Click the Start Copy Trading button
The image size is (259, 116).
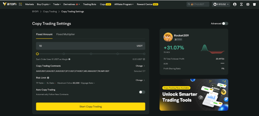coord(90,106)
